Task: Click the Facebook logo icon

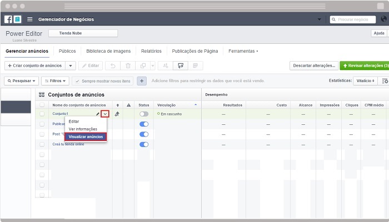Action: (x=8, y=19)
